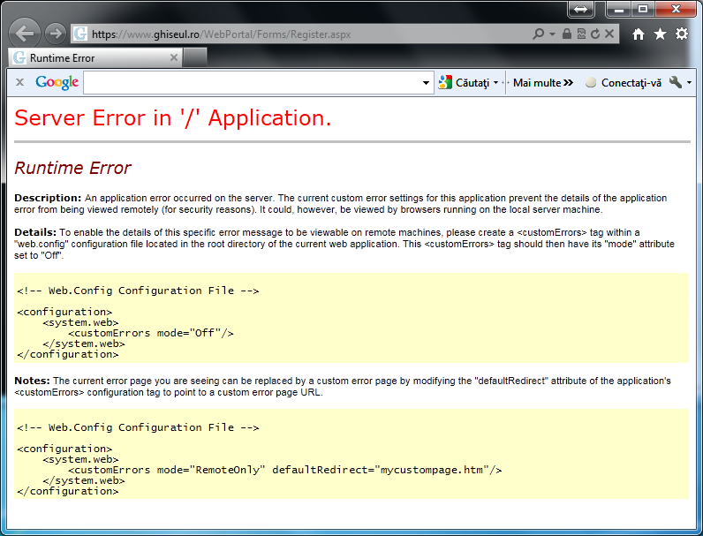Click inside the Google Toolbar search field
The height and width of the screenshot is (536, 703).
click(252, 82)
